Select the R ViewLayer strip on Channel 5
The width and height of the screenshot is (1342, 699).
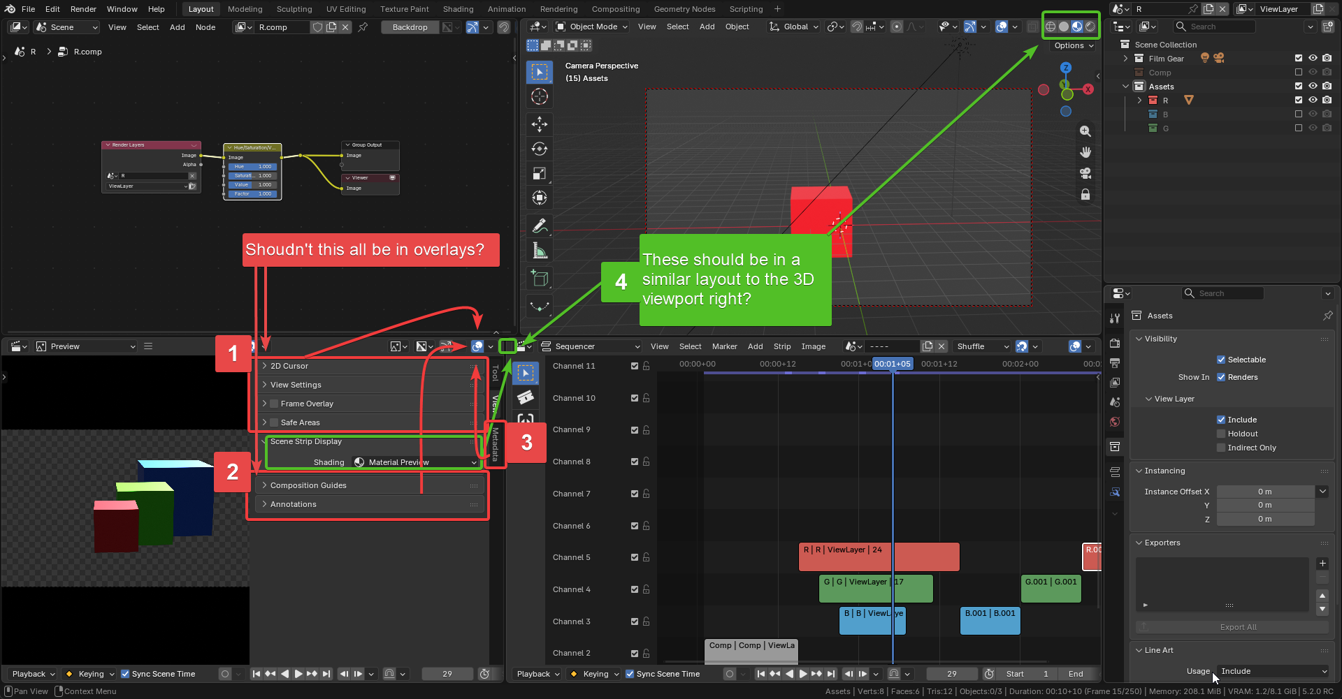879,557
